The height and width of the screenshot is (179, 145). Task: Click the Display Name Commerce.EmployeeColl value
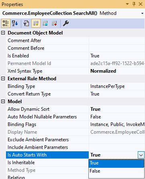(x=117, y=132)
